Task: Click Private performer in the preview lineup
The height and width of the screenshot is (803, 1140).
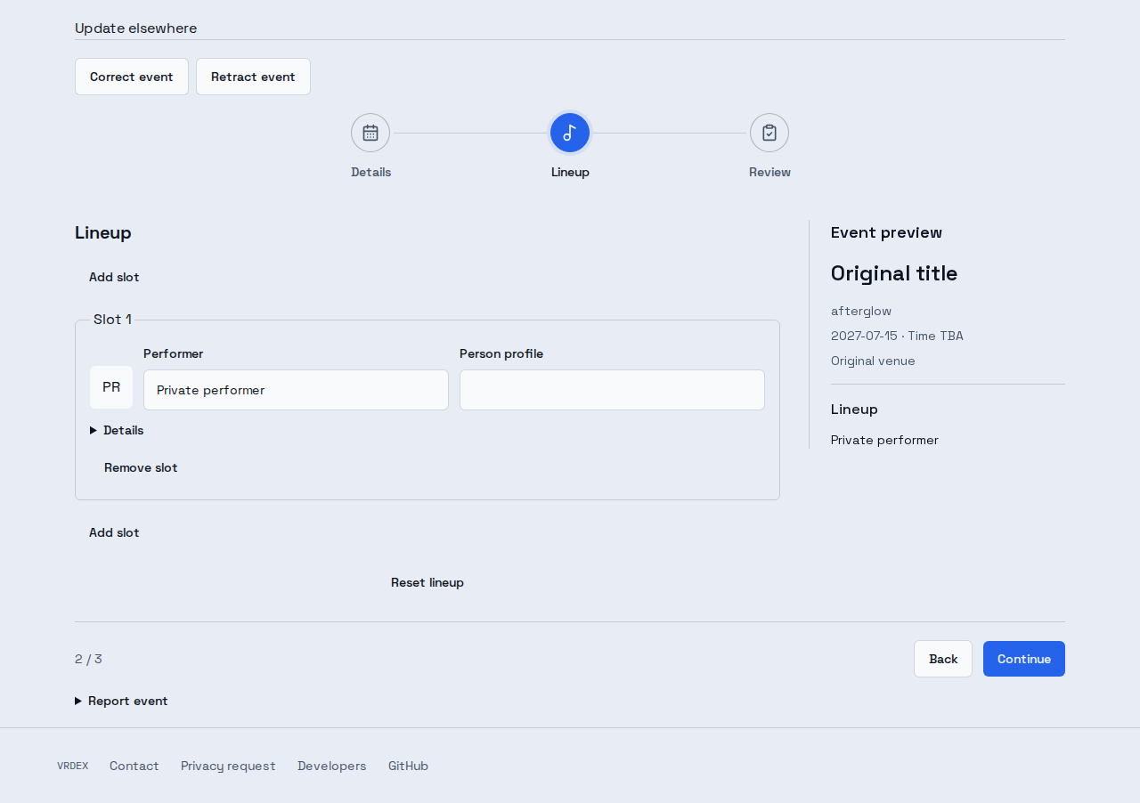Action: pos(884,440)
